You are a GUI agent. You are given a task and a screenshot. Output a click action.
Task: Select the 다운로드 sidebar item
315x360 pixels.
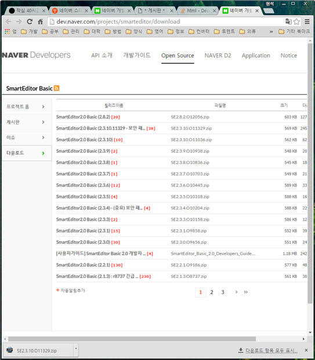pos(27,153)
